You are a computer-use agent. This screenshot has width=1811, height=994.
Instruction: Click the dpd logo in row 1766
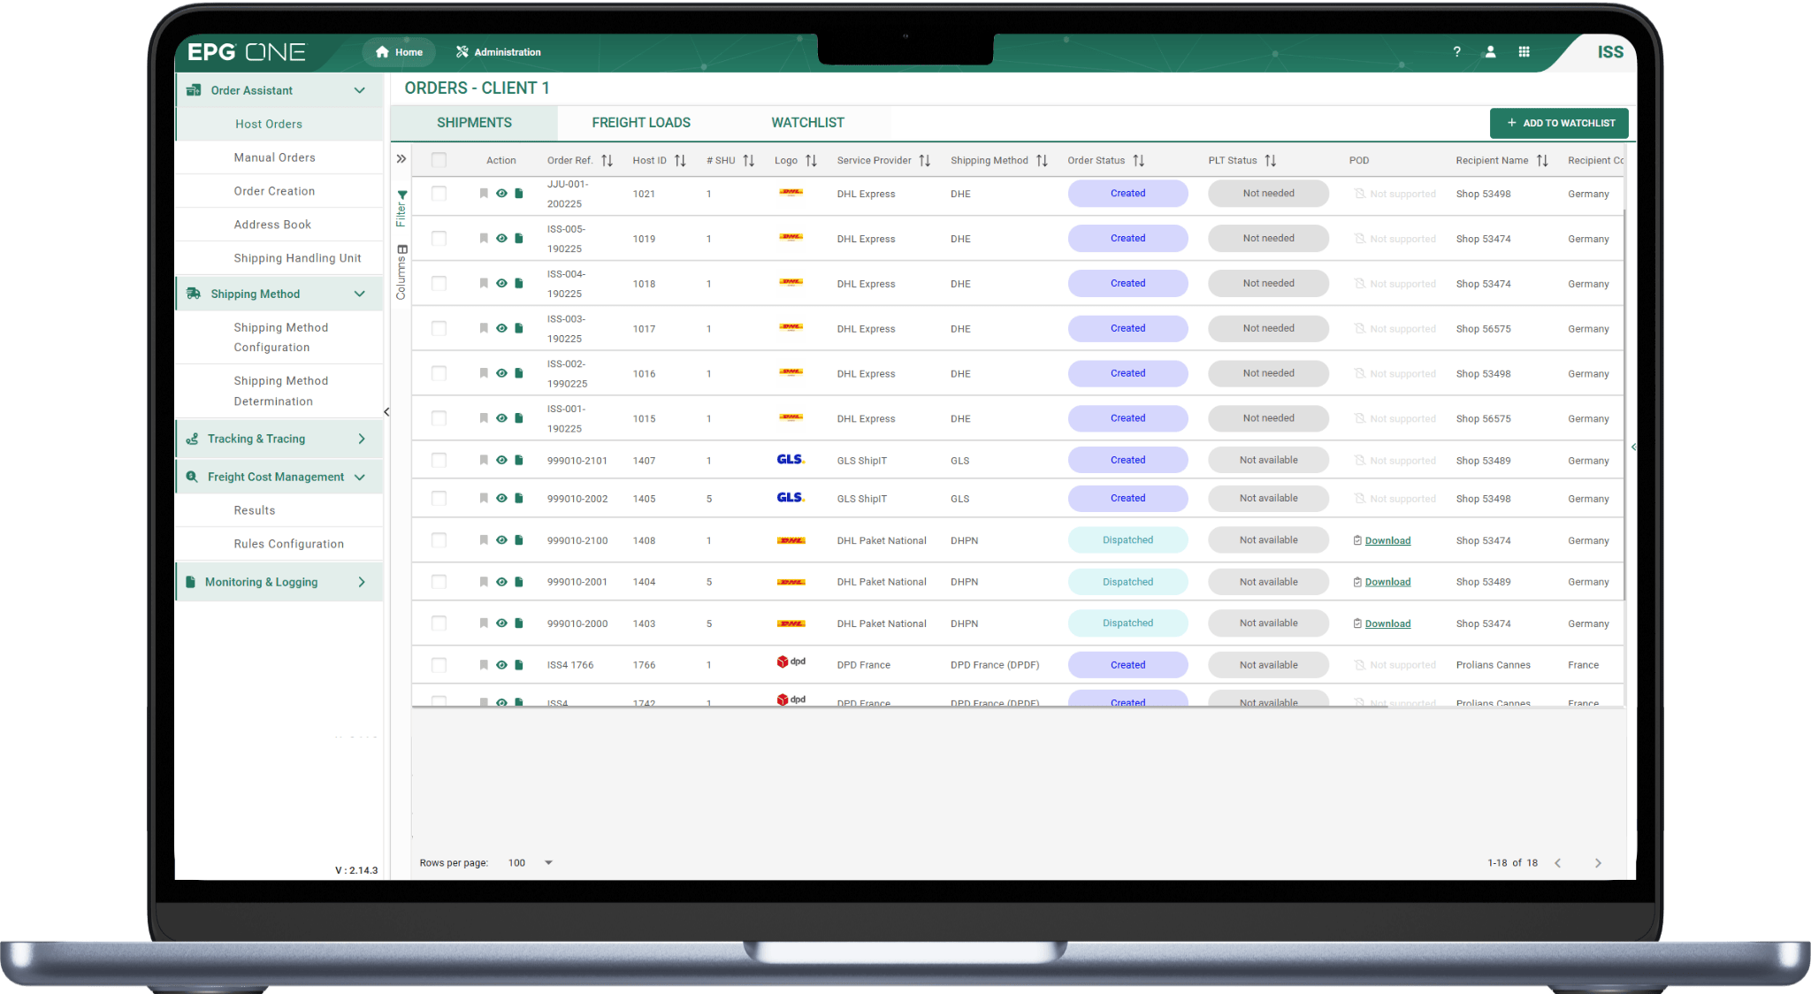[x=791, y=662]
